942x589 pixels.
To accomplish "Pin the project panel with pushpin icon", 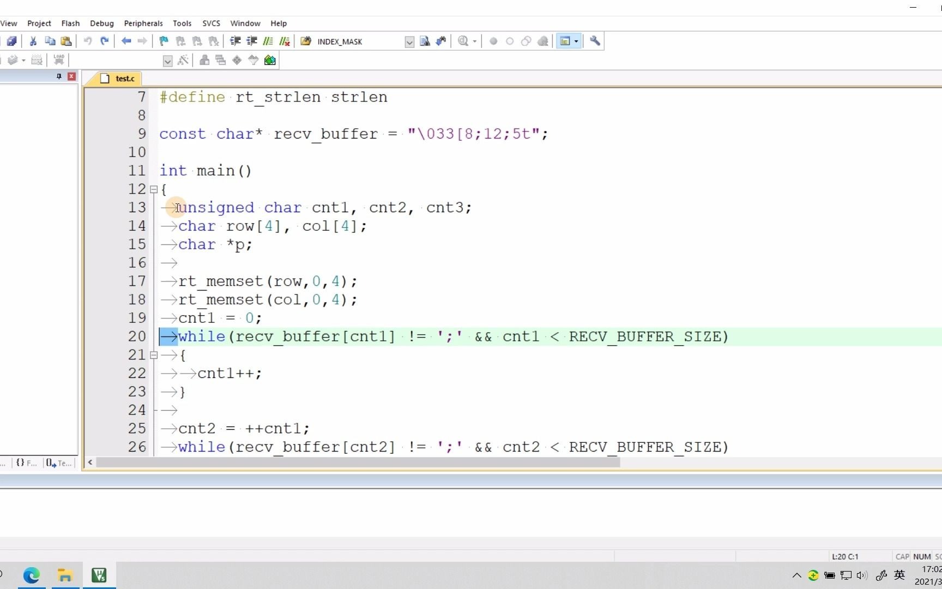I will (x=59, y=76).
